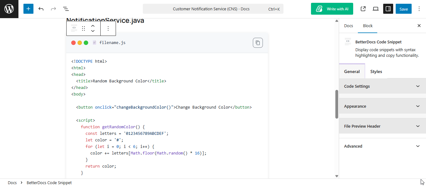The image size is (426, 186).
Task: Click the green window dot in snippet header
Action: pyautogui.click(x=86, y=43)
